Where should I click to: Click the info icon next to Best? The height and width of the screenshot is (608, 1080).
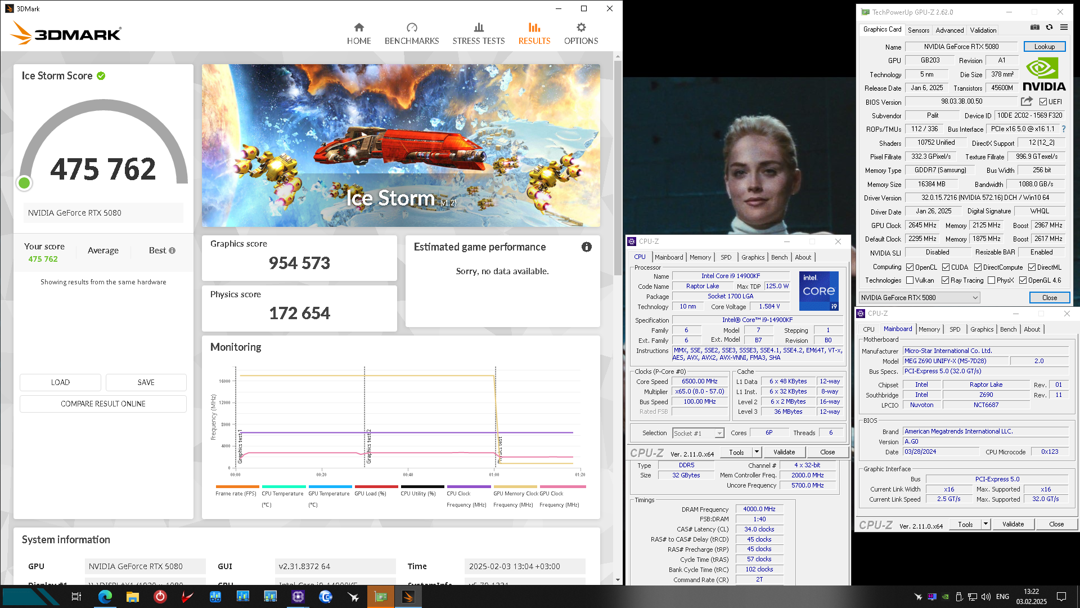coord(172,251)
